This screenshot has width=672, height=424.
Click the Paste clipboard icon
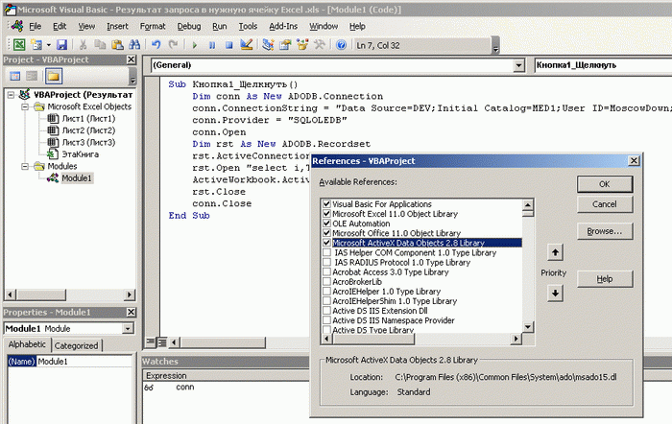117,45
